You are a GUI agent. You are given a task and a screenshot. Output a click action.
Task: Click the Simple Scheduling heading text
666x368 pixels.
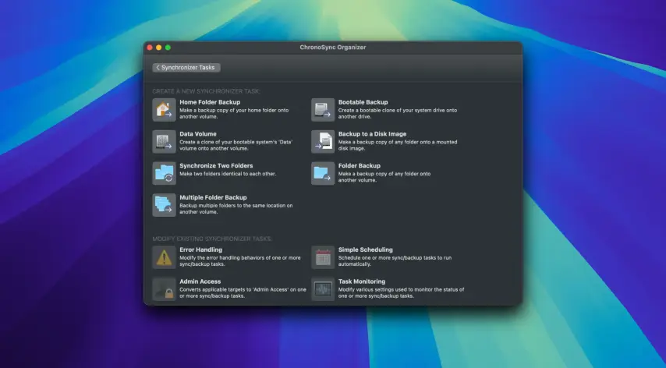tap(365, 250)
